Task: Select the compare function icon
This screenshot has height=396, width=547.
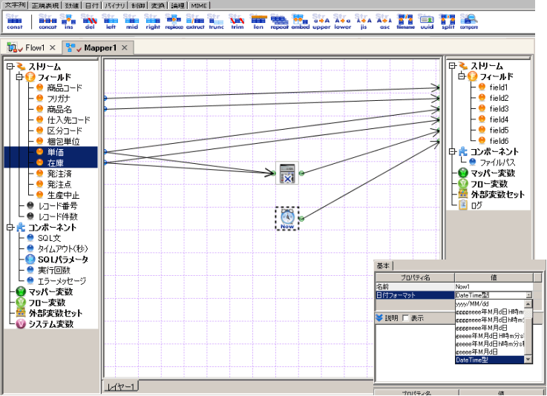Action: point(468,21)
